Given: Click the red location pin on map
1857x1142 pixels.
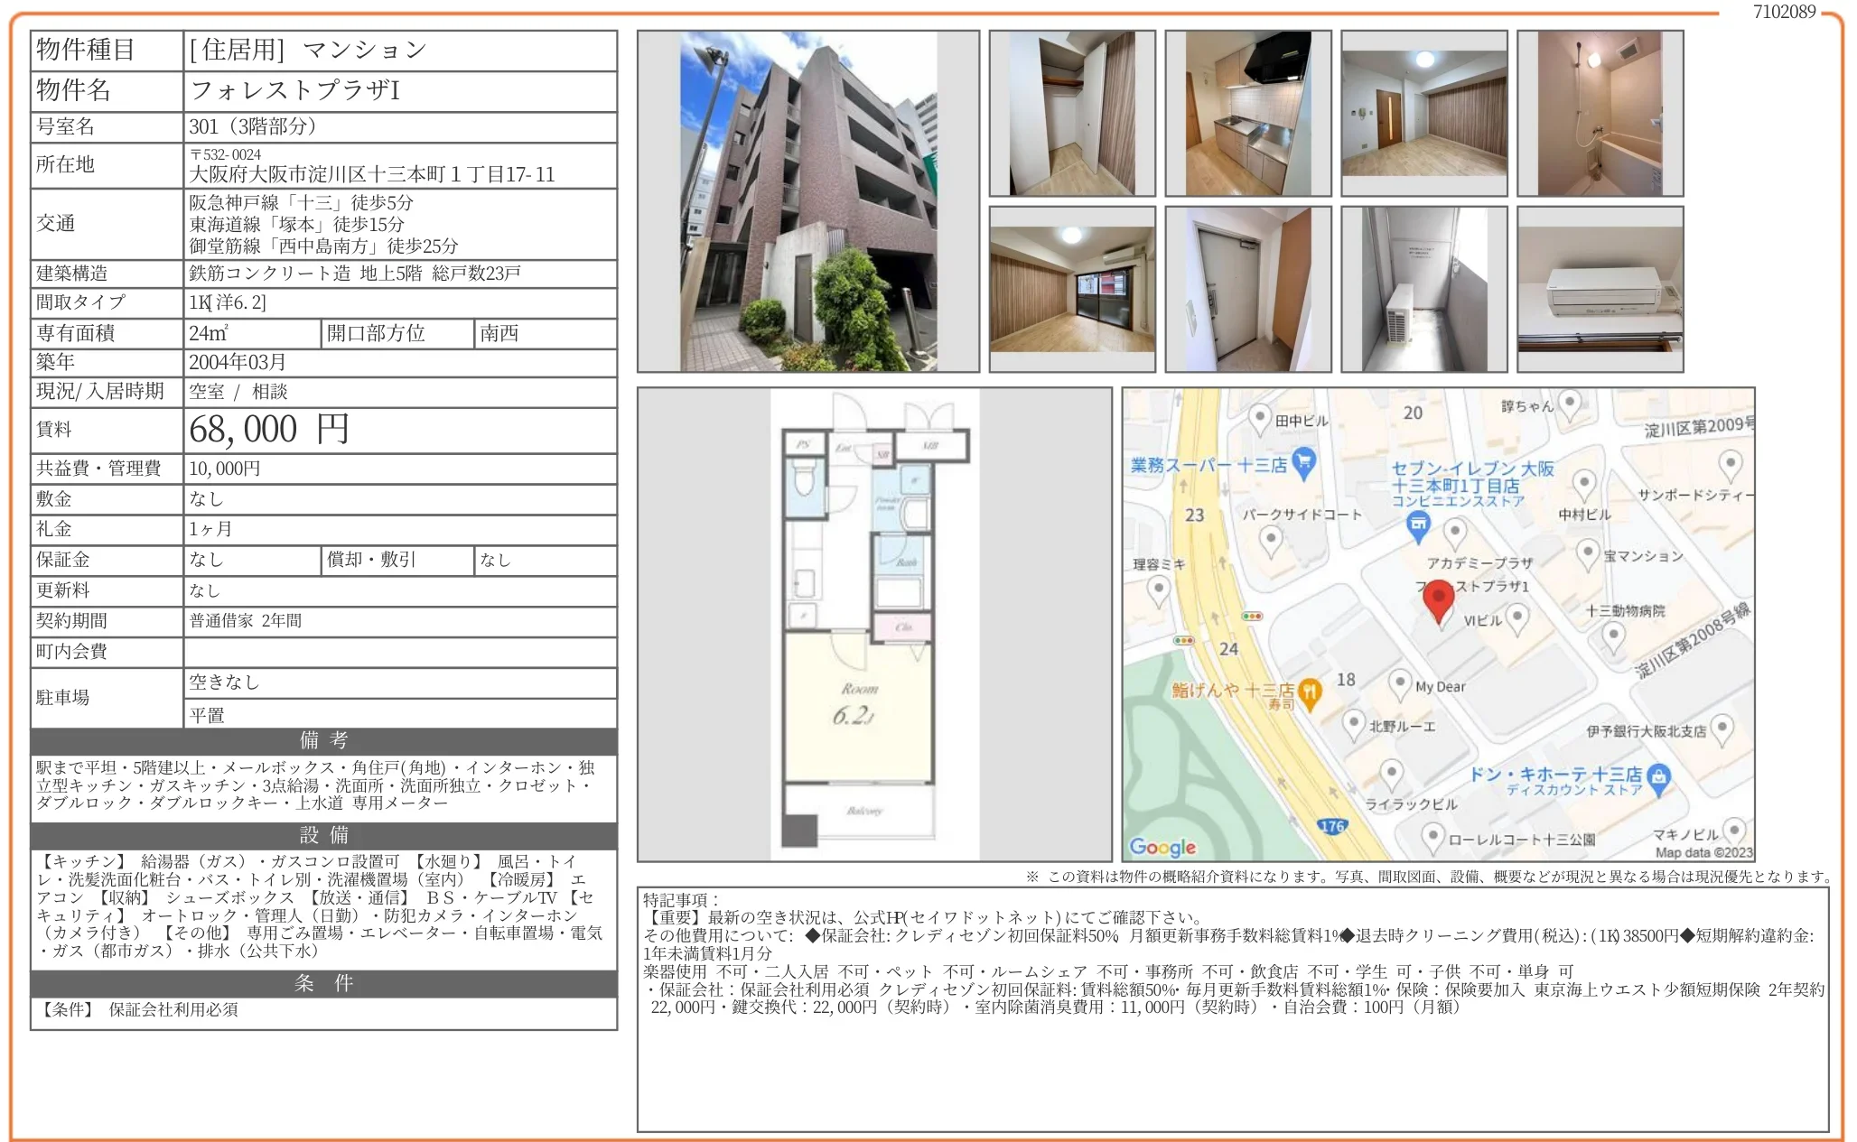Looking at the screenshot, I should [1438, 599].
